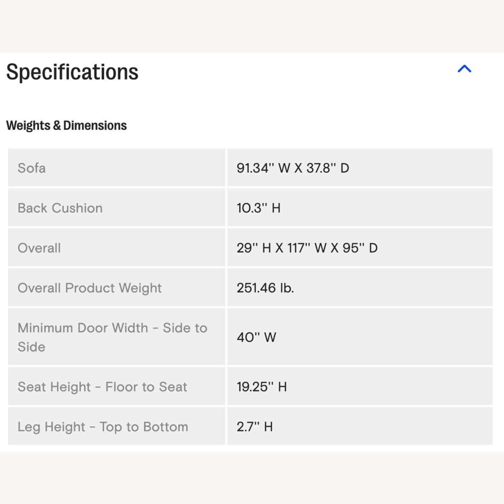Click the beige area above the Specifications panel
The image size is (504, 504).
(x=252, y=25)
